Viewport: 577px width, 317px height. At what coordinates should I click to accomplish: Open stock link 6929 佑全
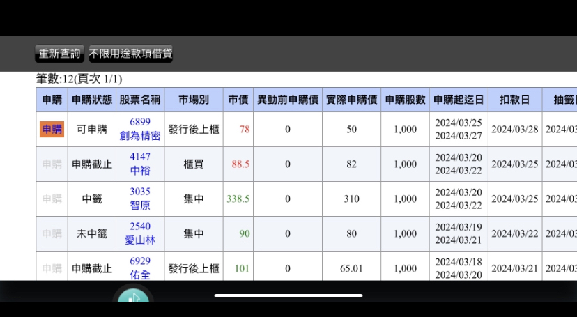[140, 268]
